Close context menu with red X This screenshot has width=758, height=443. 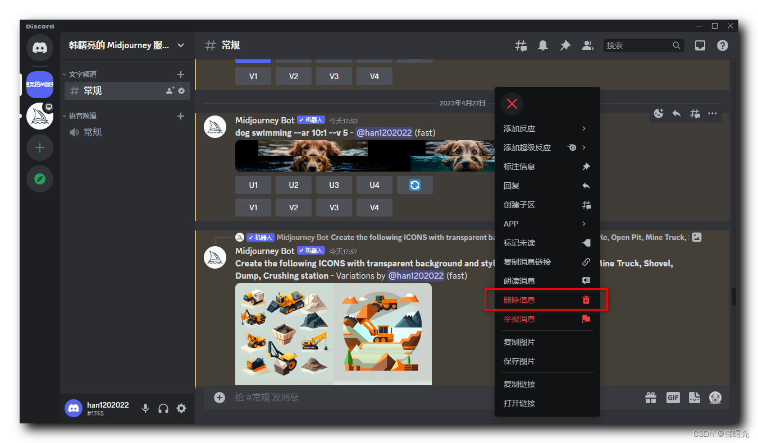512,104
